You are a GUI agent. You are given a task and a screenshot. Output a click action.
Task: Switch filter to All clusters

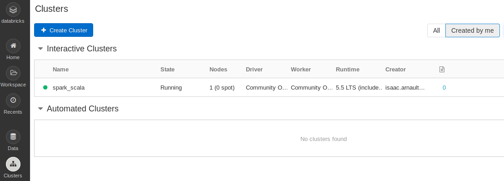click(x=436, y=30)
